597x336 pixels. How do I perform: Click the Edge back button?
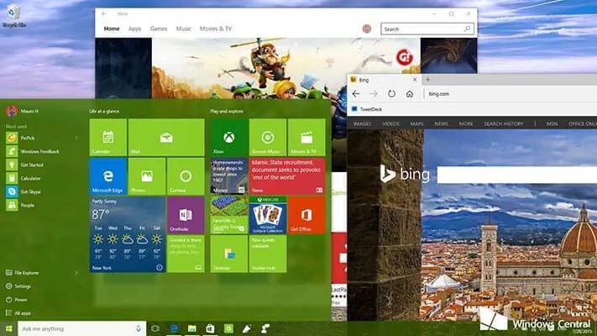coord(356,94)
